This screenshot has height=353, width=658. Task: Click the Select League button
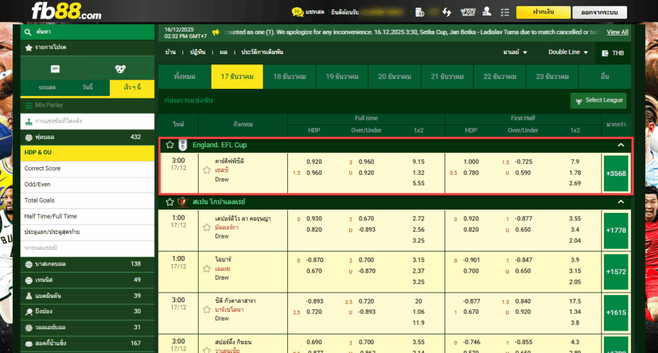click(x=598, y=100)
